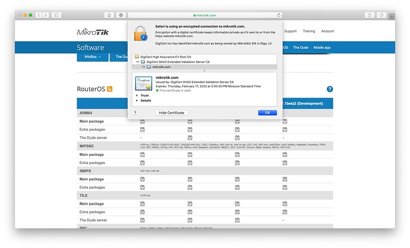Expand the Trust disclosure triangle
This screenshot has height=248, width=410.
pyautogui.click(x=137, y=96)
